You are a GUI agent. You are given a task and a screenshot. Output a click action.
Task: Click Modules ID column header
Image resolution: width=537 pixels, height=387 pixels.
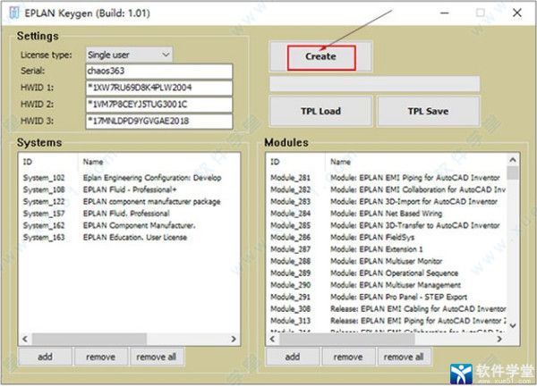coord(296,162)
